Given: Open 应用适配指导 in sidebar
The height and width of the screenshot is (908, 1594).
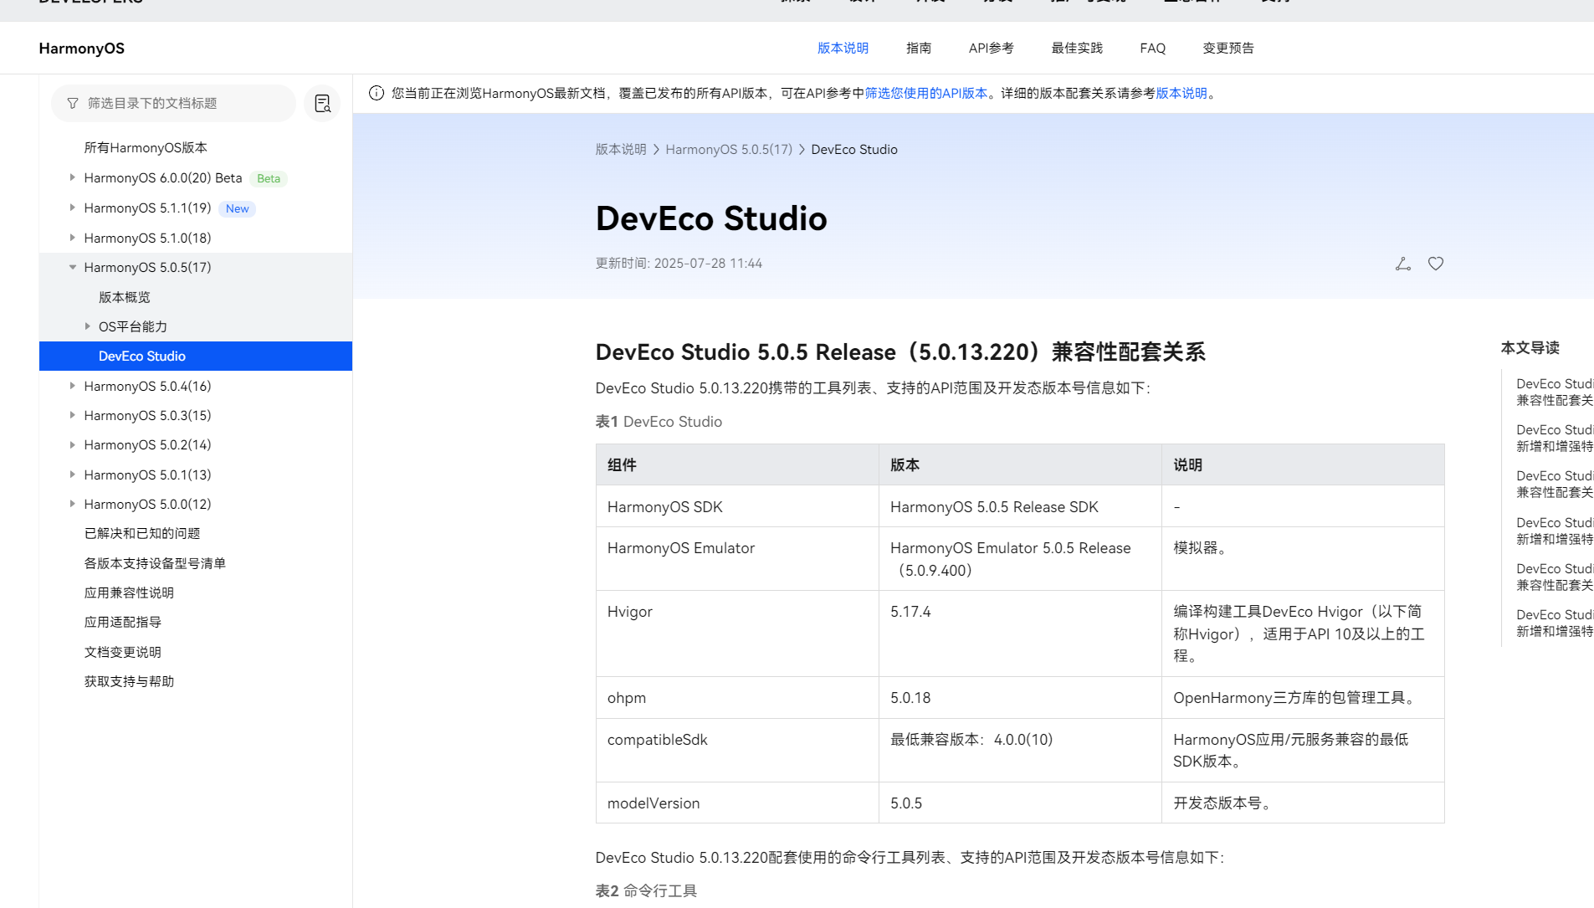Looking at the screenshot, I should 123,622.
